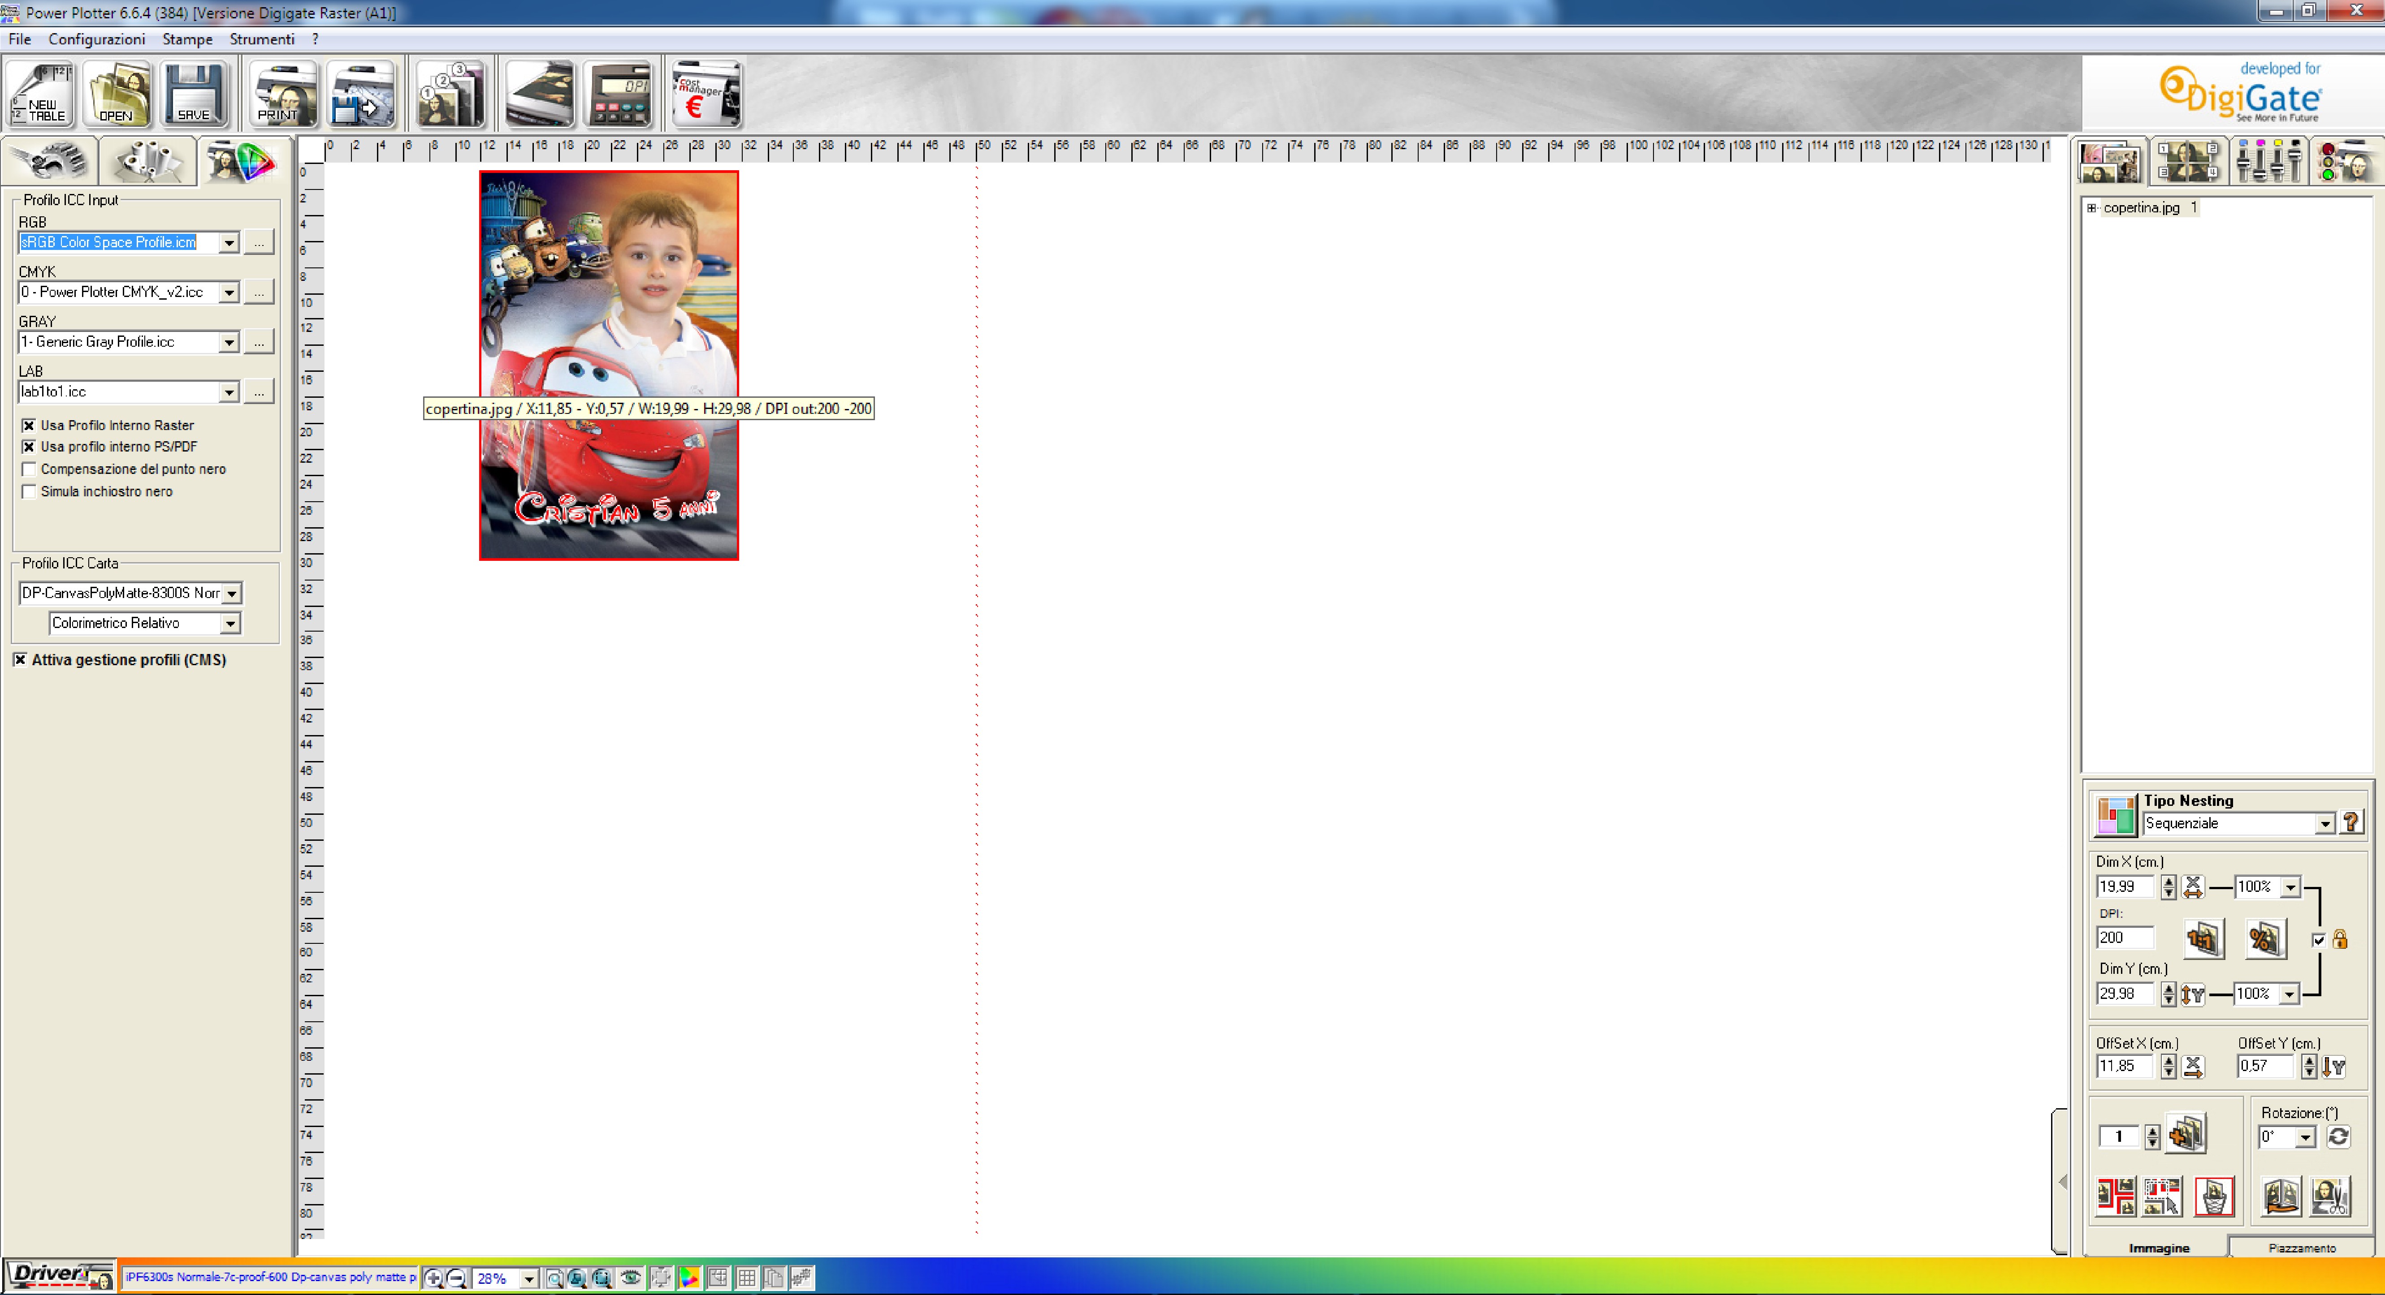Screen dimensions: 2385x1295
Task: Open the Configurazioni menu
Action: [x=96, y=39]
